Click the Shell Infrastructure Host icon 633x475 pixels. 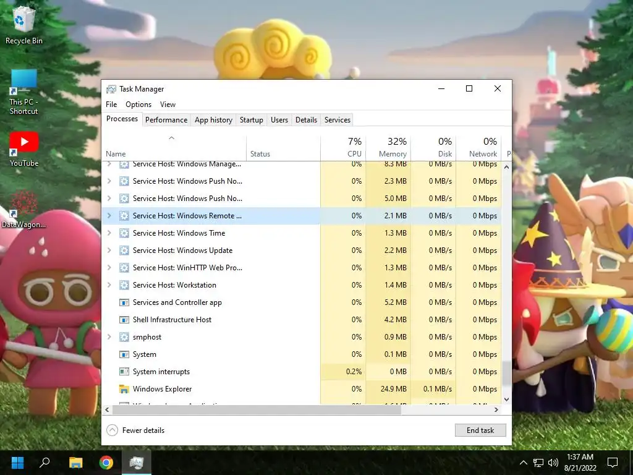pos(124,320)
